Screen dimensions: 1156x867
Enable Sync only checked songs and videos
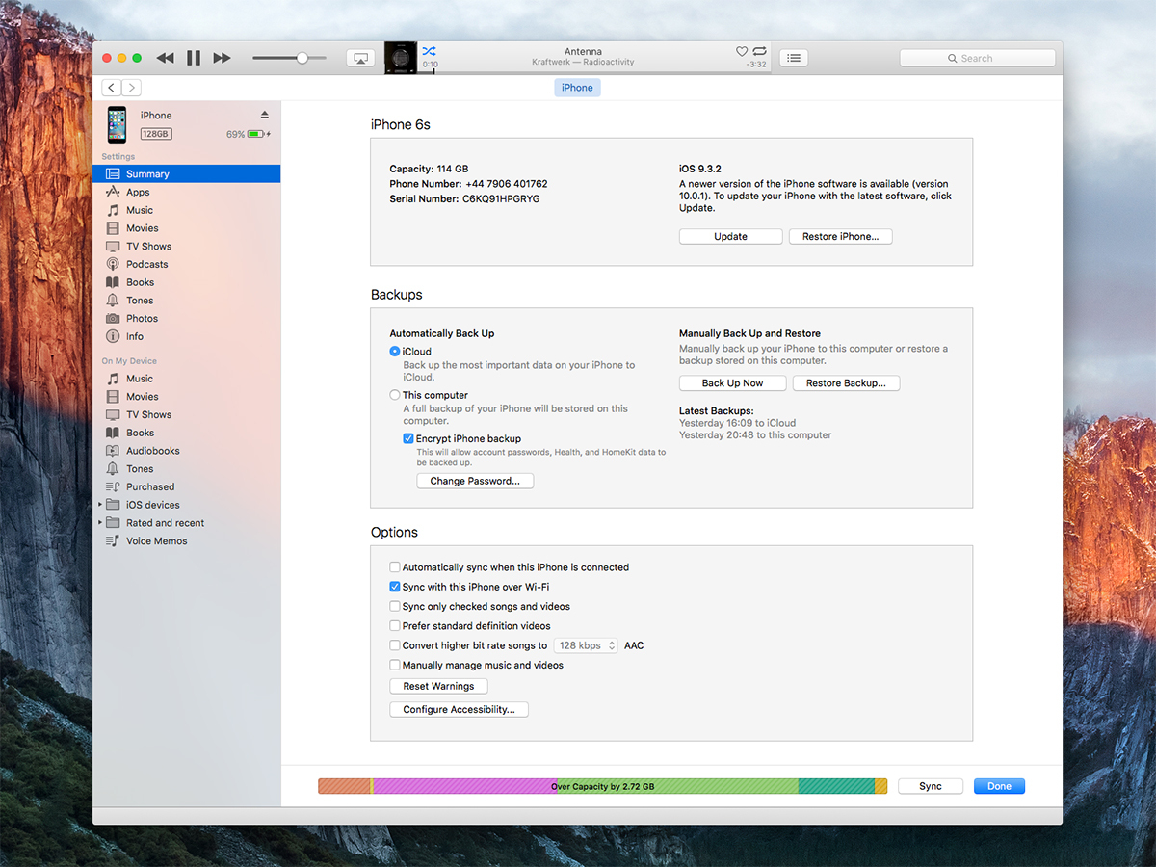click(x=395, y=607)
